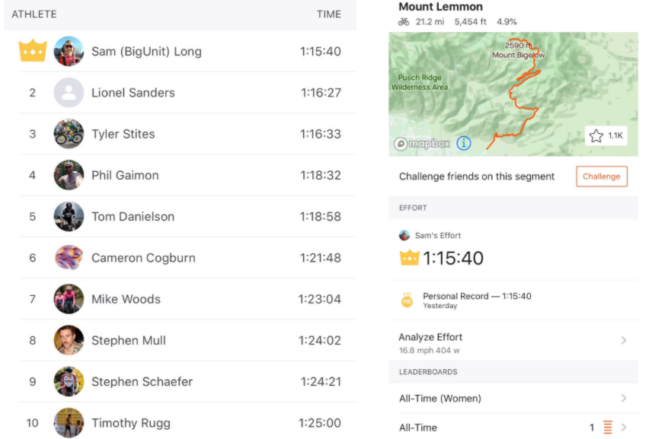Viewport: 668px width, 439px height.
Task: Click the Mapbox logo on map
Action: (422, 144)
